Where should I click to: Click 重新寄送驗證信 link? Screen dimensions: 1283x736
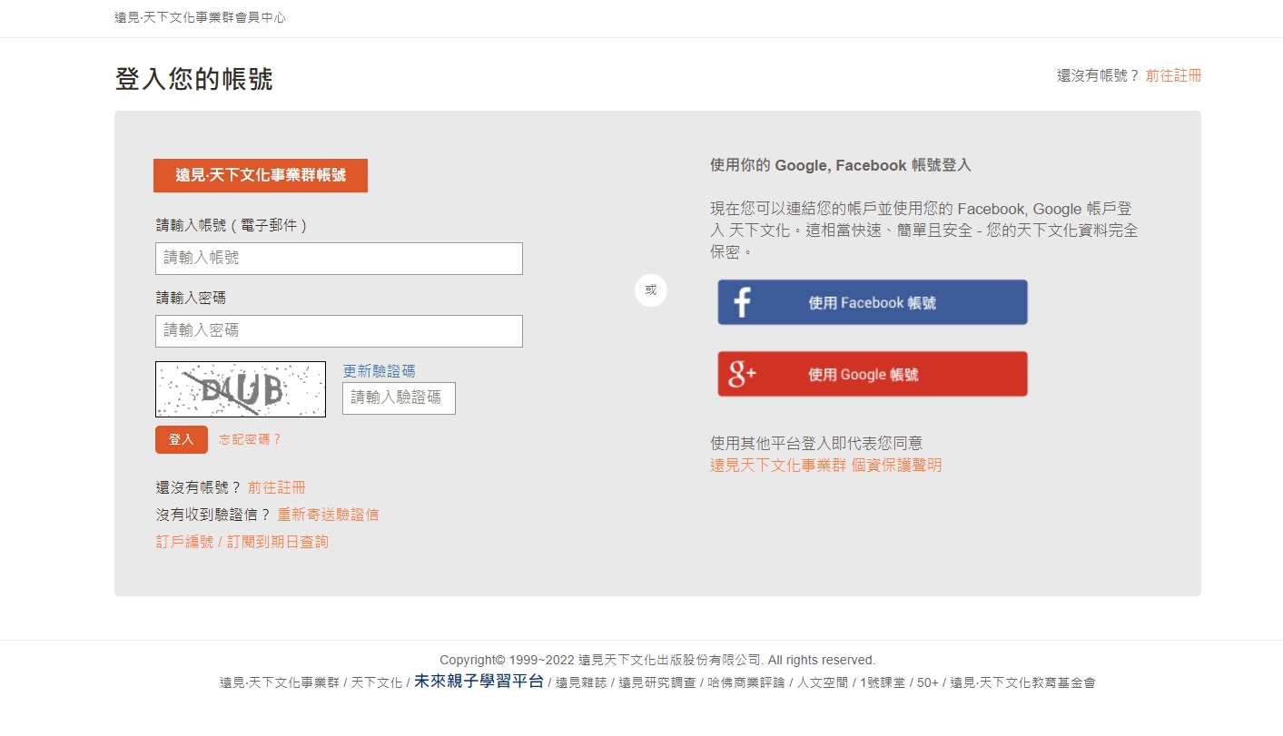(328, 515)
